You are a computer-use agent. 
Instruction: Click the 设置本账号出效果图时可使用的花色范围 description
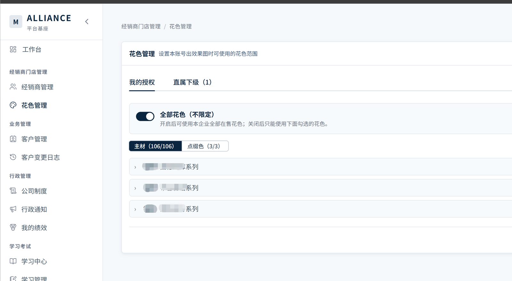point(208,54)
